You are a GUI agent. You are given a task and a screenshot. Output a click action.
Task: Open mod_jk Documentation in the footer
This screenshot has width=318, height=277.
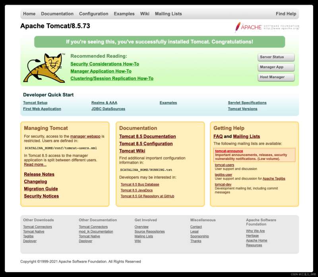96,232
